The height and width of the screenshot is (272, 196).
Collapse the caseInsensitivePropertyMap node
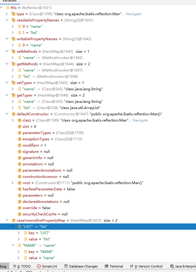click(x=7, y=220)
